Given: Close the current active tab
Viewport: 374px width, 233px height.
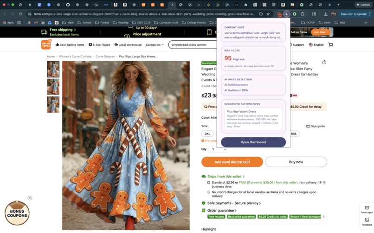Looking at the screenshot, I should click(172, 5).
